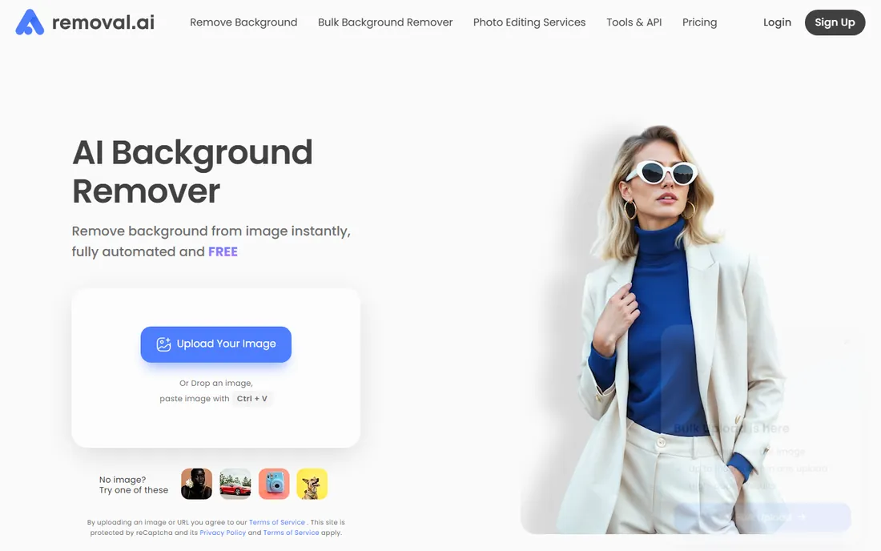Viewport: 881px width, 551px height.
Task: Try the blue camera sample thumbnail
Action: [x=274, y=484]
